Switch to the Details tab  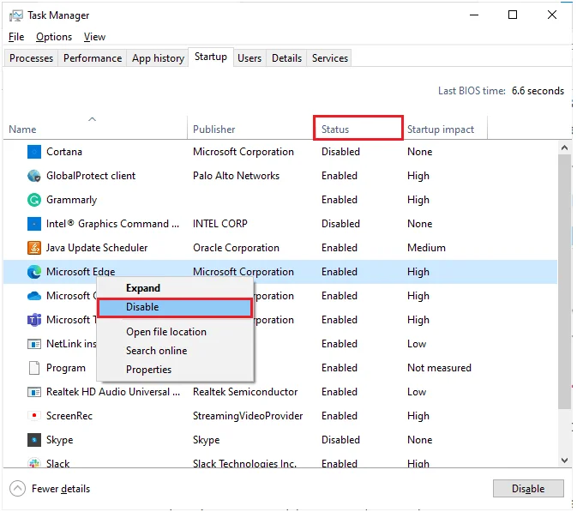click(286, 58)
